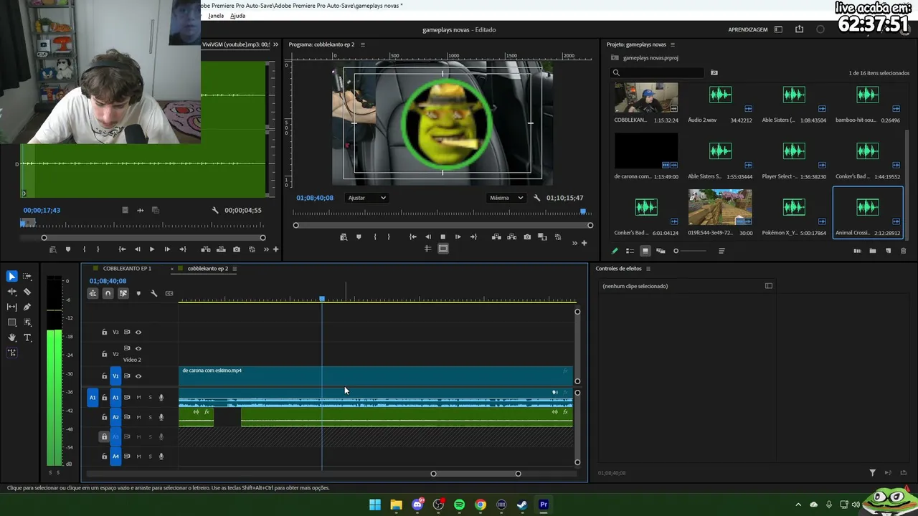This screenshot has width=918, height=516.
Task: Click Extract button in Program monitor
Action: pos(512,237)
